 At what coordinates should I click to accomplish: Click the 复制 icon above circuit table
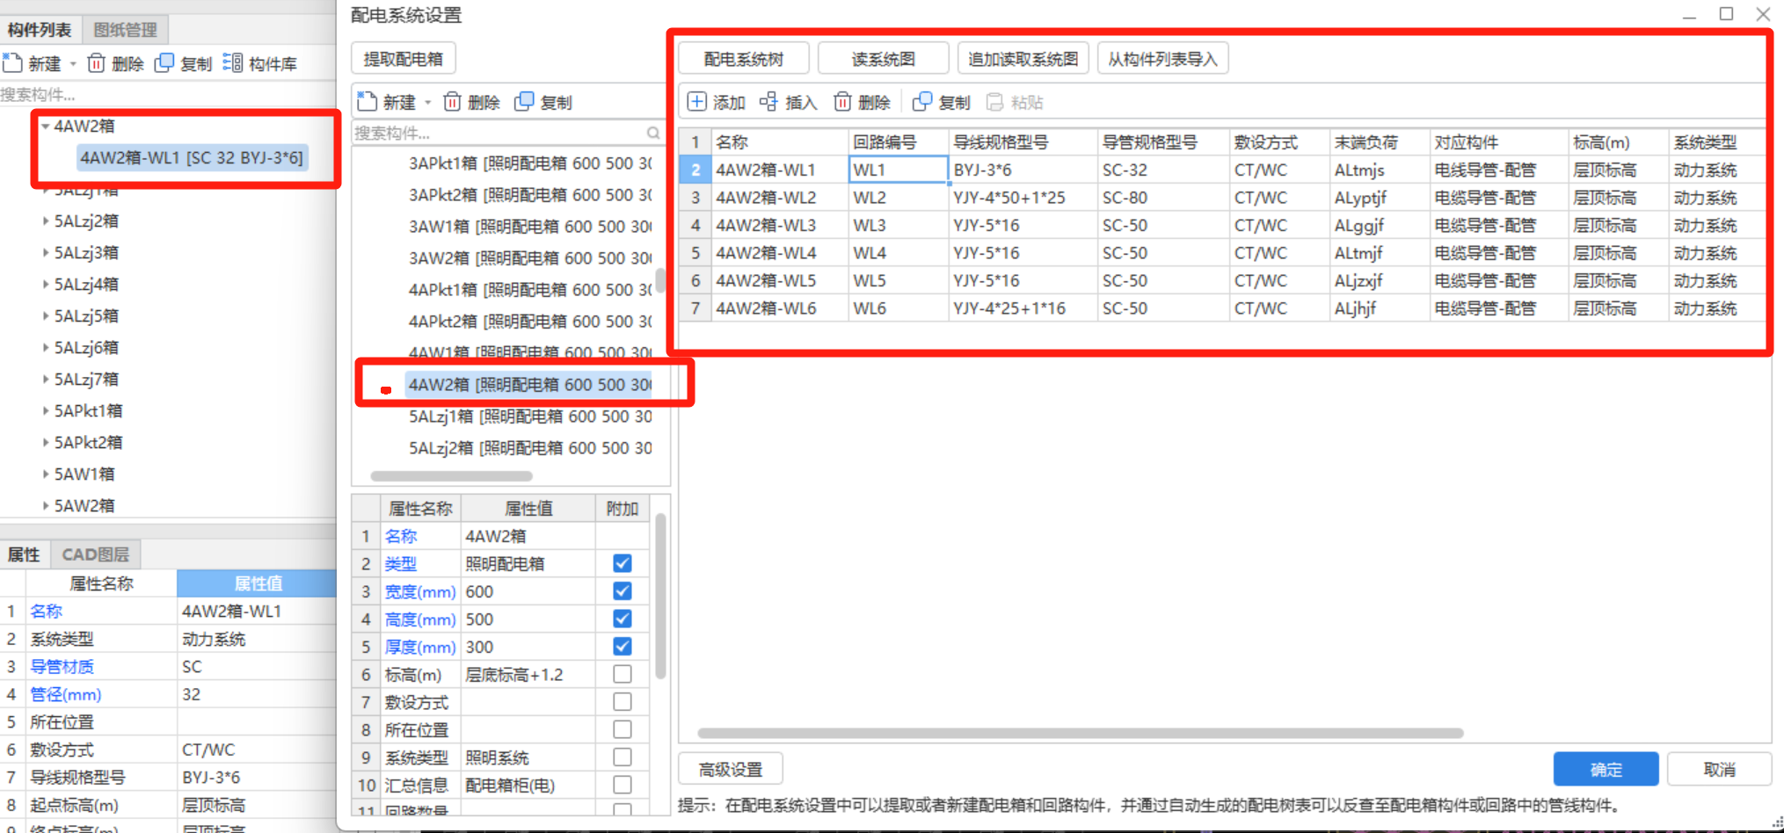[922, 102]
